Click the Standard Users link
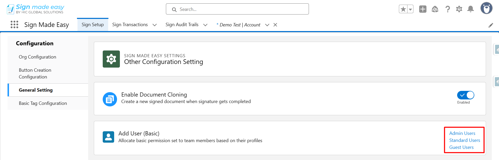The width and height of the screenshot is (499, 160). pyautogui.click(x=464, y=140)
